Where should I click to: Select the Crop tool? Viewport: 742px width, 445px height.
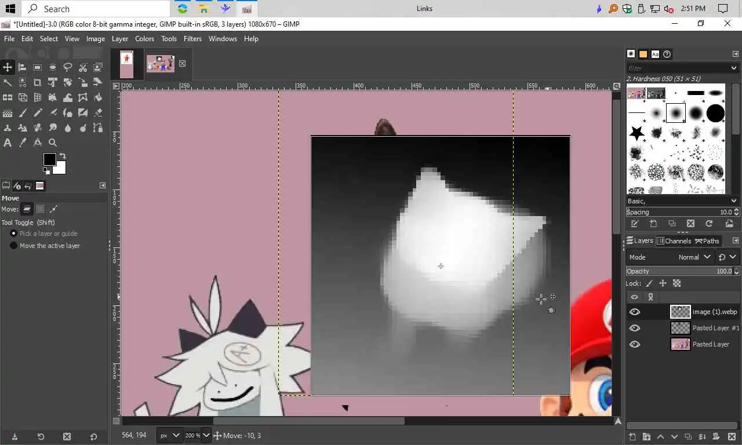pyautogui.click(x=38, y=82)
